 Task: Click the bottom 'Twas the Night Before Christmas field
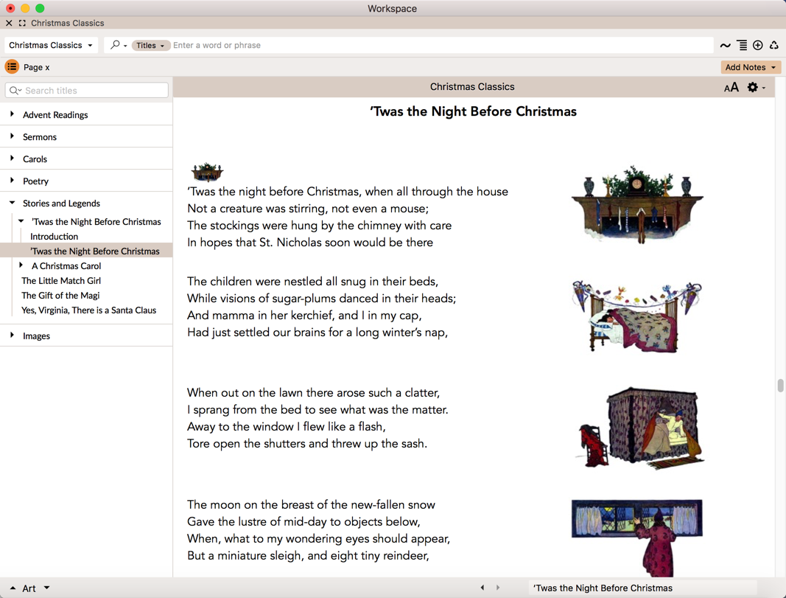pyautogui.click(x=642, y=588)
